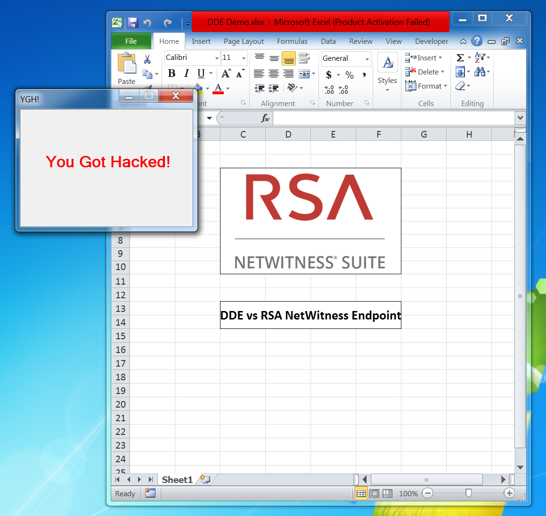This screenshot has width=546, height=516.
Task: Click AutoSum sigma icon
Action: pyautogui.click(x=460, y=57)
